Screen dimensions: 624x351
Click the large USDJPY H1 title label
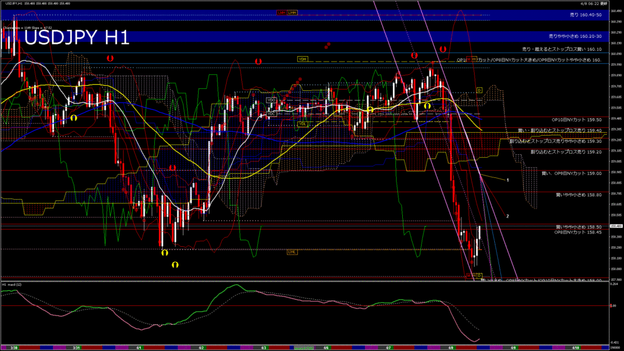coord(77,38)
